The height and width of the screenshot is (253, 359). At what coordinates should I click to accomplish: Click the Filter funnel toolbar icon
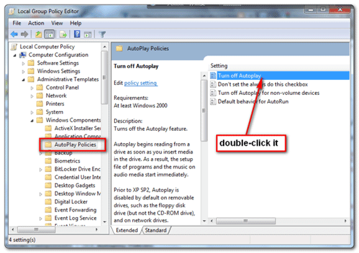102,34
